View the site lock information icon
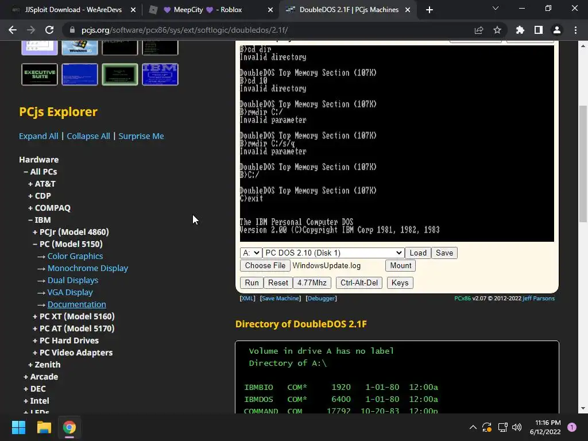Viewport: 588px width, 441px height. coord(72,30)
